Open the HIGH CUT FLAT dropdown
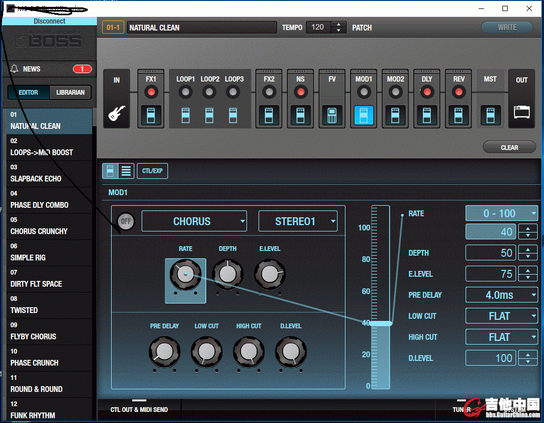 pos(502,337)
